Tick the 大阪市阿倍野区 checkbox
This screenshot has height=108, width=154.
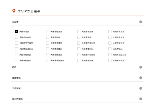(79, 55)
